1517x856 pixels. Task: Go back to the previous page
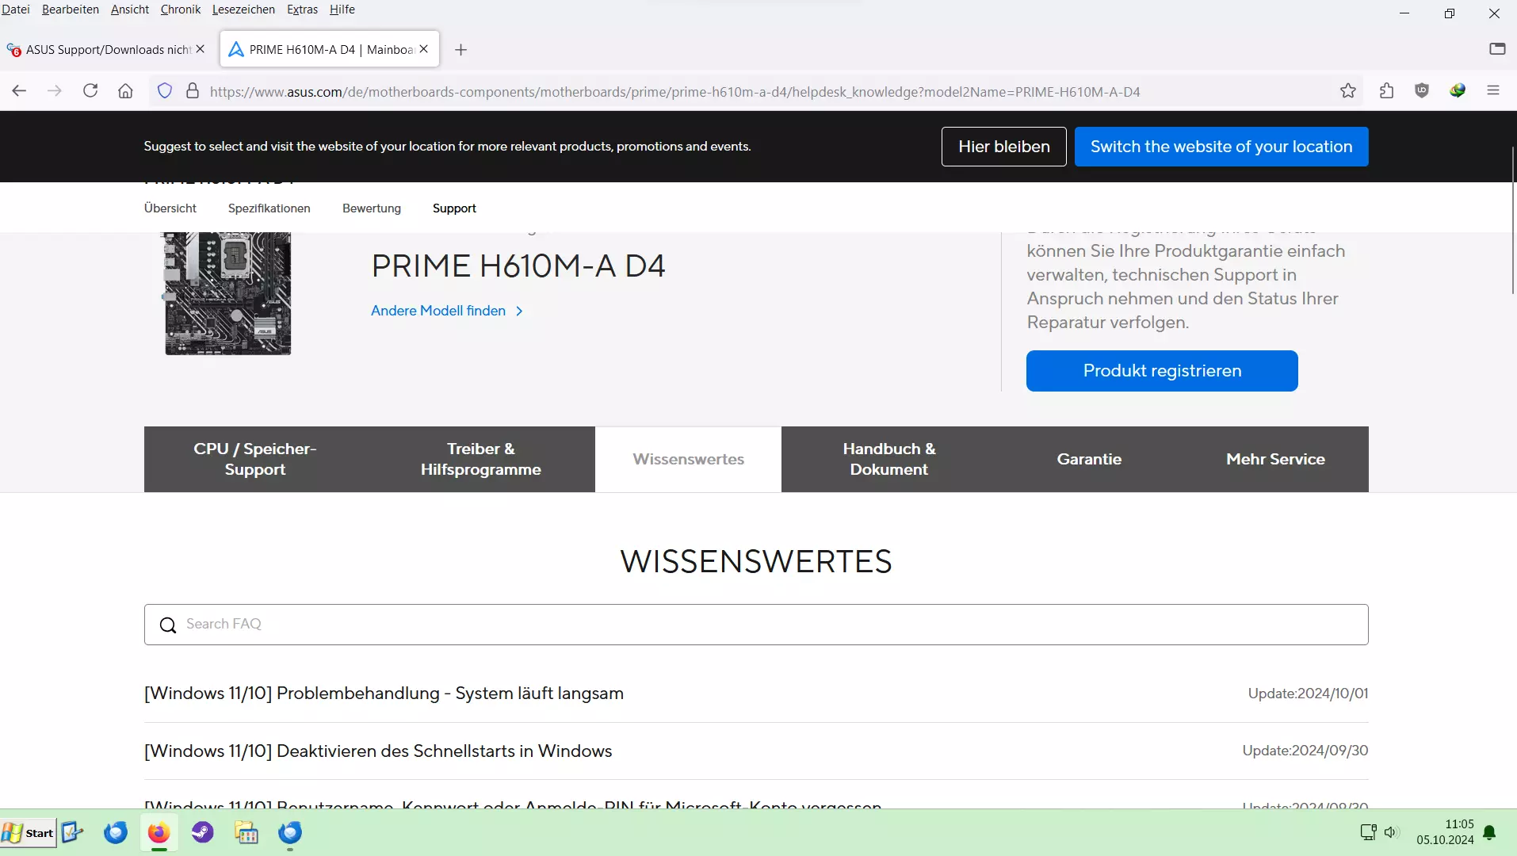(x=20, y=91)
